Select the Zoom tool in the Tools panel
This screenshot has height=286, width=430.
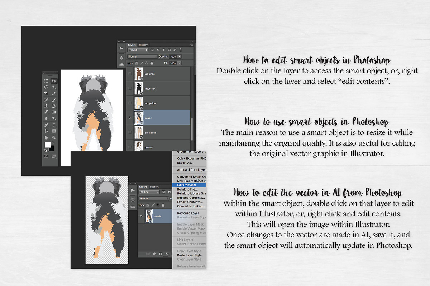[54, 138]
